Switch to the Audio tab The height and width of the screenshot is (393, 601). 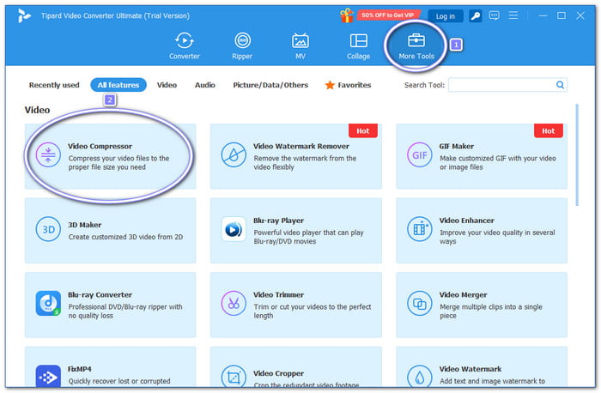coord(204,85)
